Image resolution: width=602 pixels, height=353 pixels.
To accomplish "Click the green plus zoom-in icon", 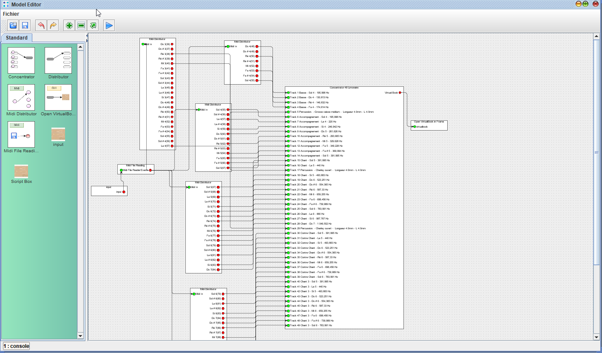I will [x=69, y=26].
